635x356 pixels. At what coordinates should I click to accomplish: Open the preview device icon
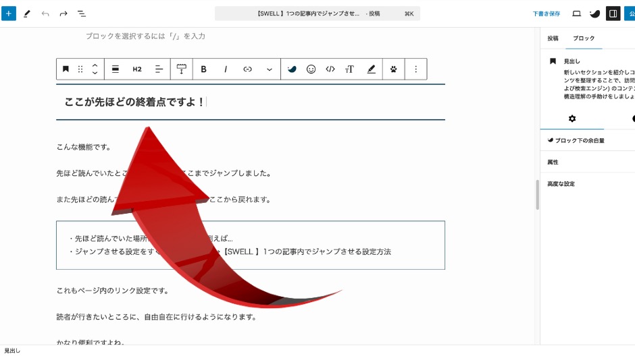[x=576, y=13]
